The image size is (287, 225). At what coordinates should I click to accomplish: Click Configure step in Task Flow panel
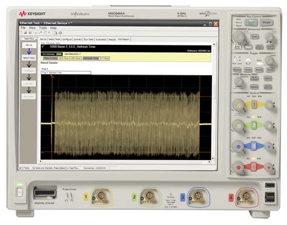[29, 71]
